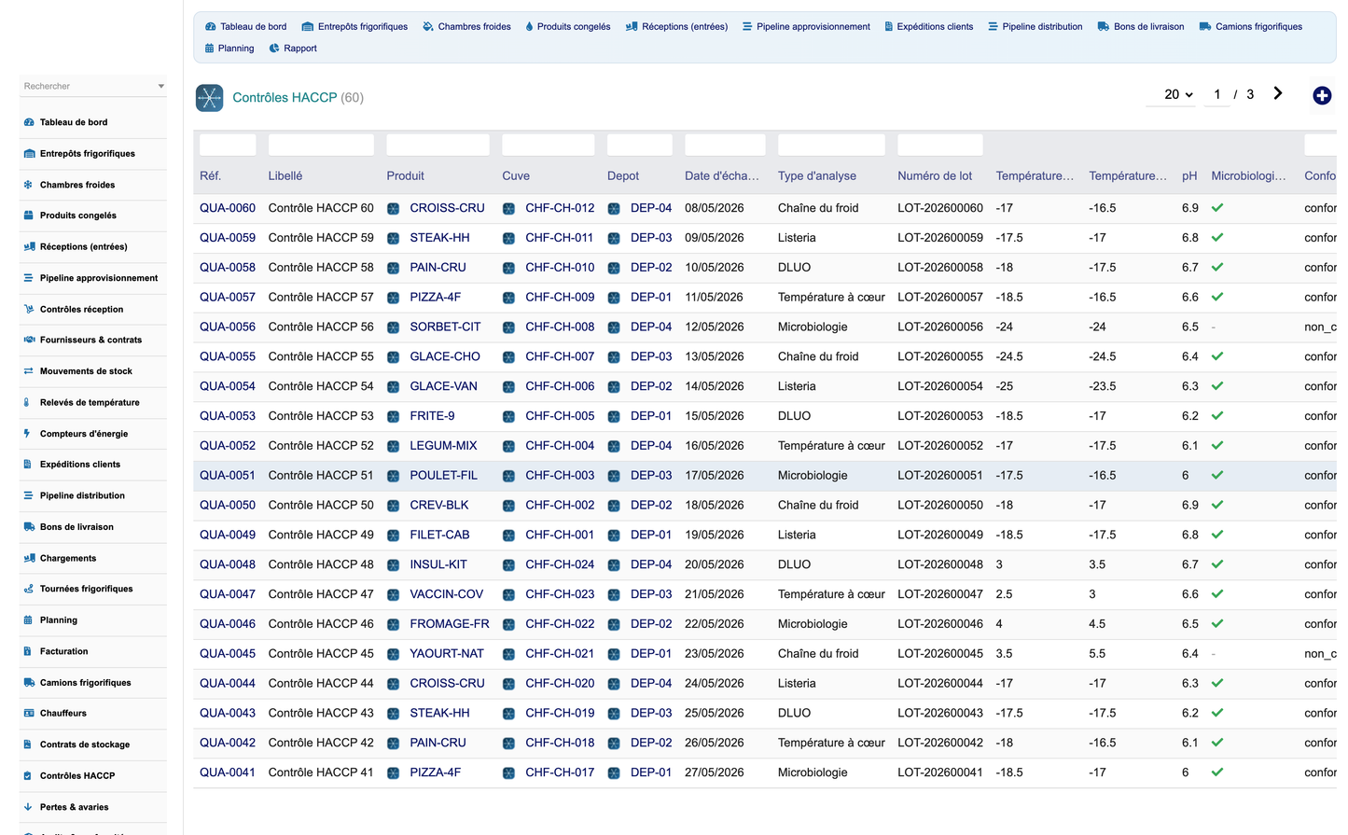The image size is (1348, 835).
Task: Select 'Température à cœur' in QUA-0042 row
Action: (831, 743)
